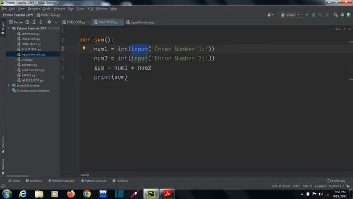Click the warnings count indicator in editor

(x=338, y=29)
